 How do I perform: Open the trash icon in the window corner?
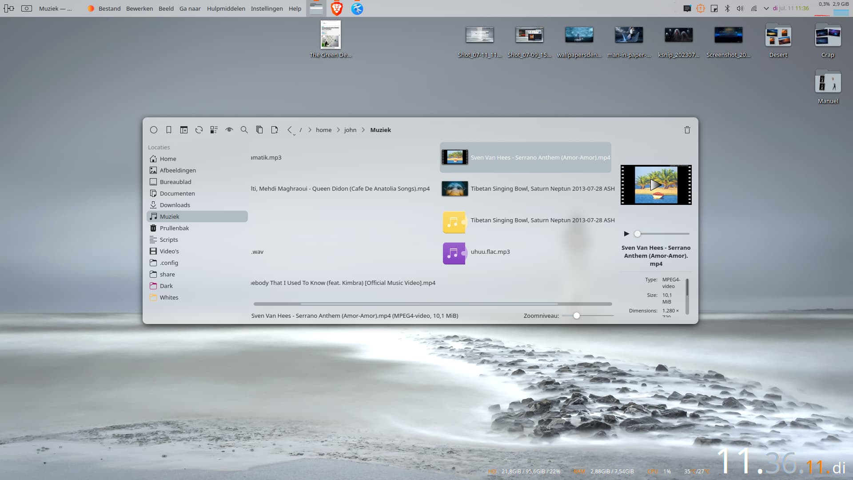click(x=687, y=130)
